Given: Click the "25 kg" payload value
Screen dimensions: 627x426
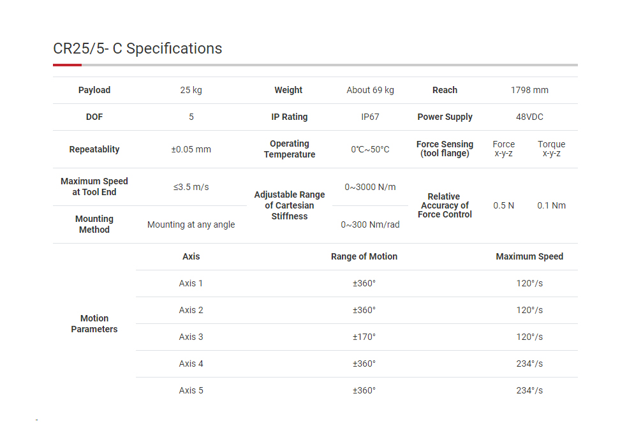Looking at the screenshot, I should tap(191, 91).
